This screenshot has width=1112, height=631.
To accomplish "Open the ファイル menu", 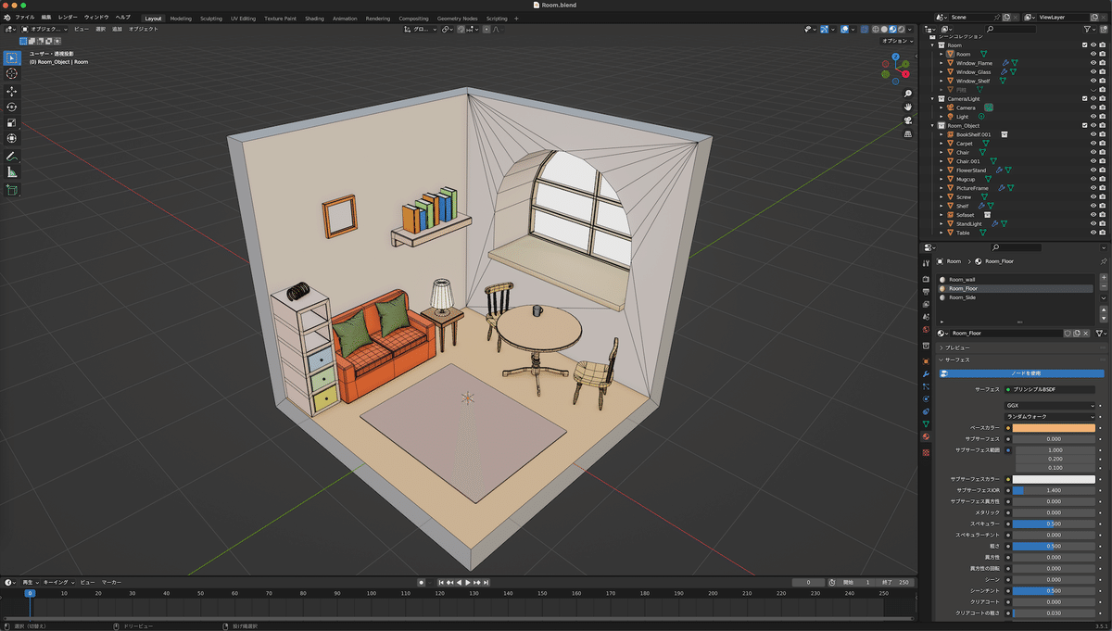I will 25,18.
